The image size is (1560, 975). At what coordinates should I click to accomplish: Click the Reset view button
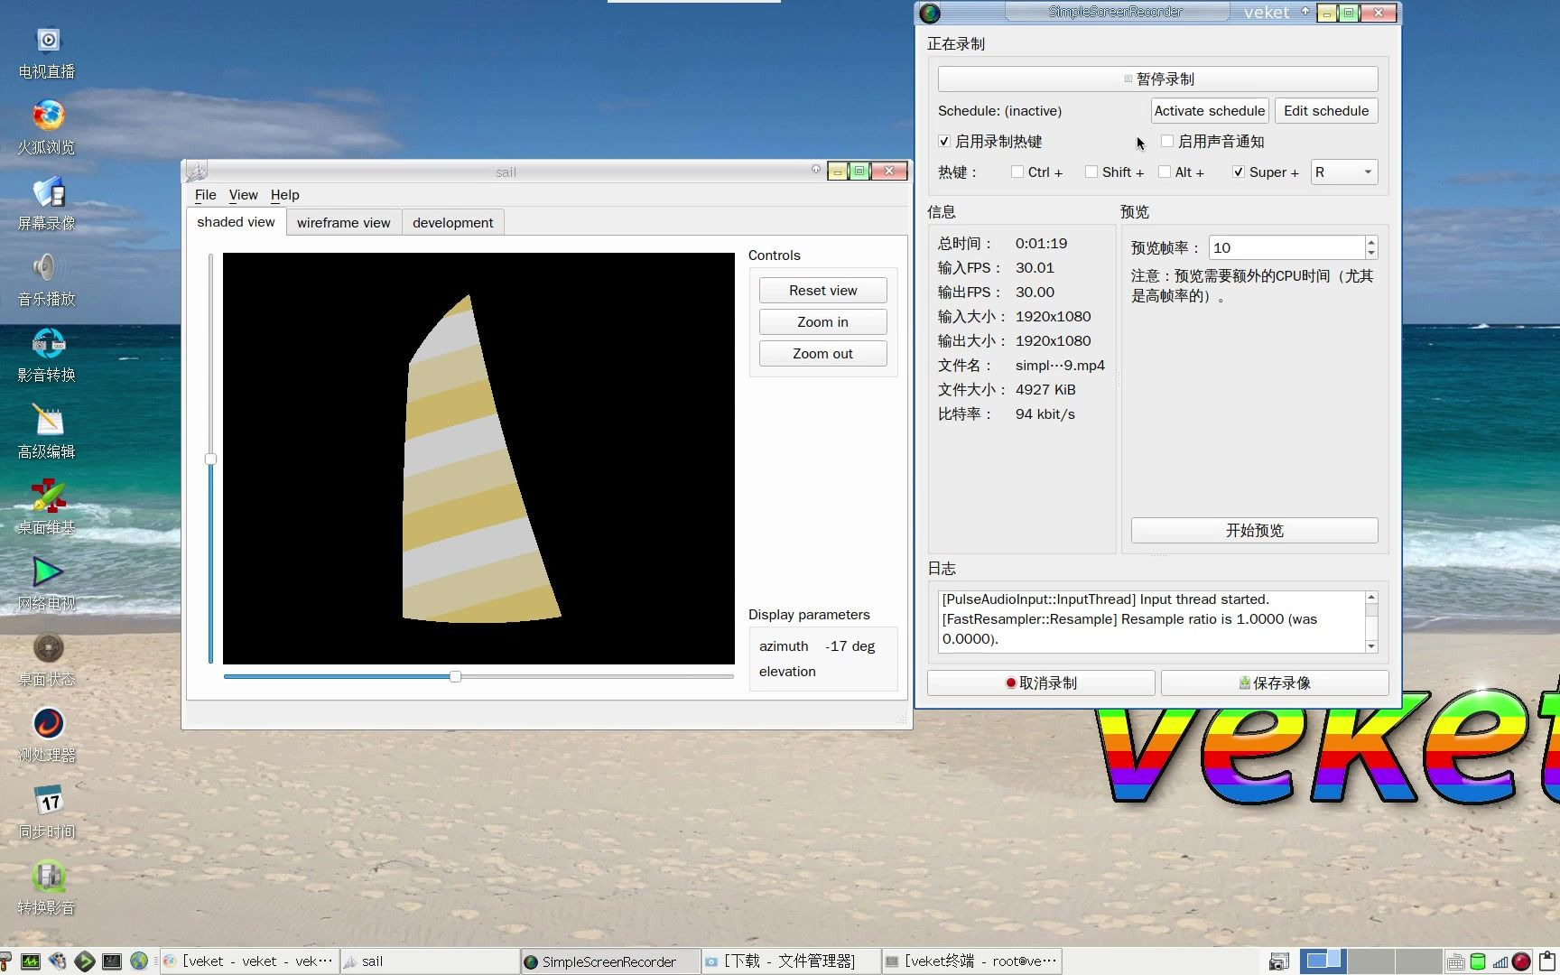pos(822,291)
